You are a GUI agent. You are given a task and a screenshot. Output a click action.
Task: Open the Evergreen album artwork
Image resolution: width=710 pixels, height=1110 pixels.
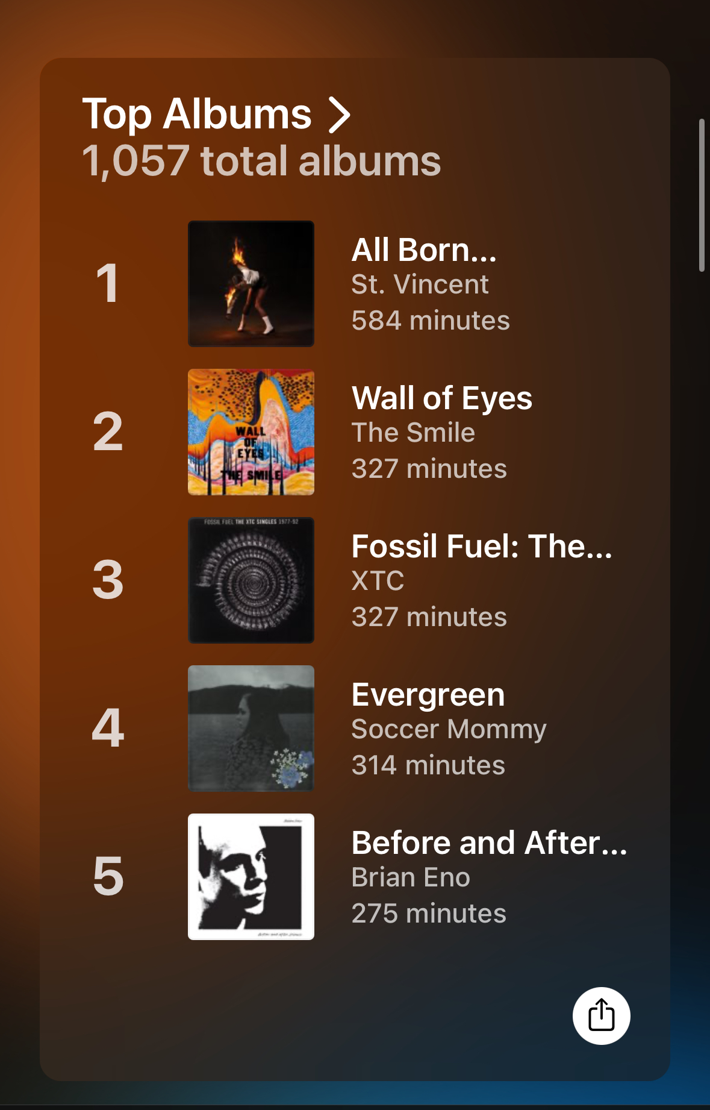point(251,729)
